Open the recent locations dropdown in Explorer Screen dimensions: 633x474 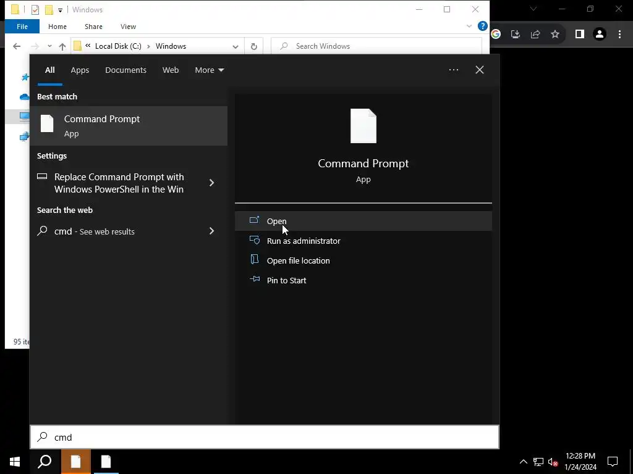tap(49, 46)
